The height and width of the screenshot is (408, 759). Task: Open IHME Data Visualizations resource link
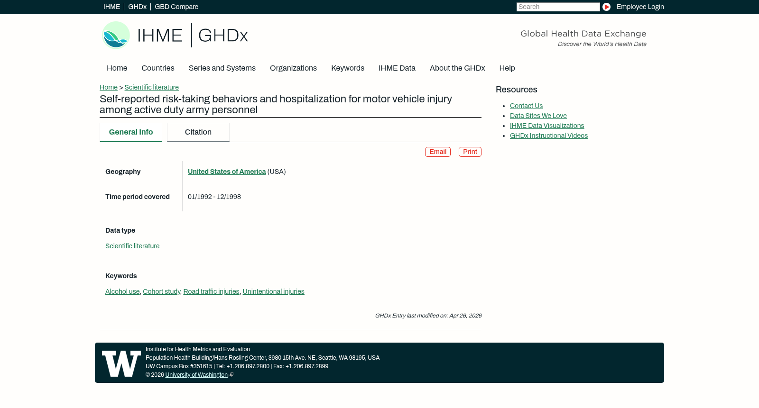(547, 126)
